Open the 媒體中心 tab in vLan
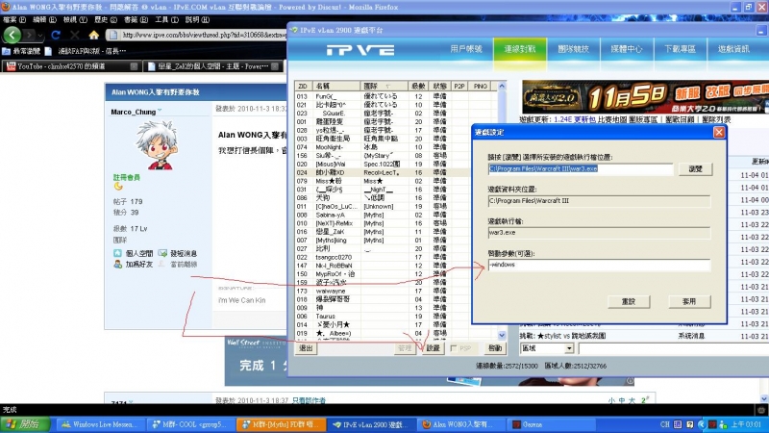 pyautogui.click(x=627, y=49)
